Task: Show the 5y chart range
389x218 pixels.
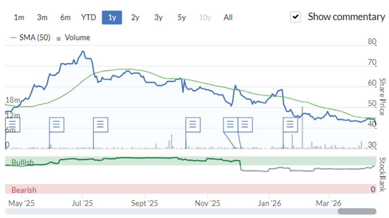Action: (182, 17)
